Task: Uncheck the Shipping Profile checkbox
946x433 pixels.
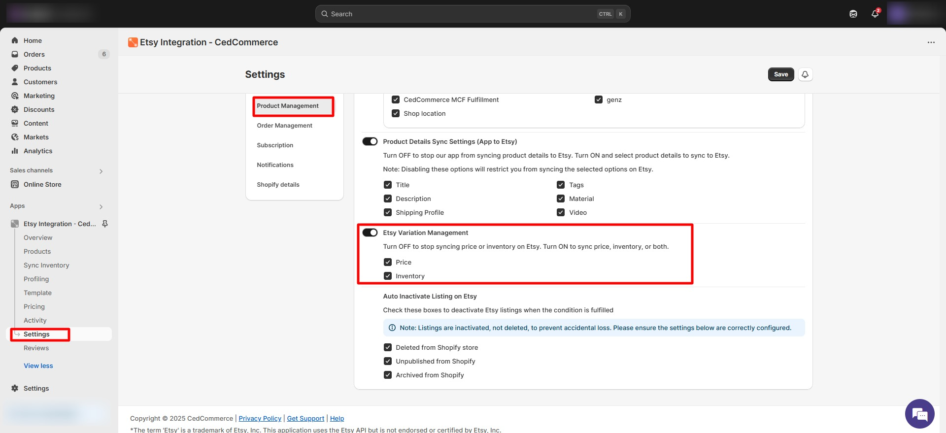Action: coord(388,212)
